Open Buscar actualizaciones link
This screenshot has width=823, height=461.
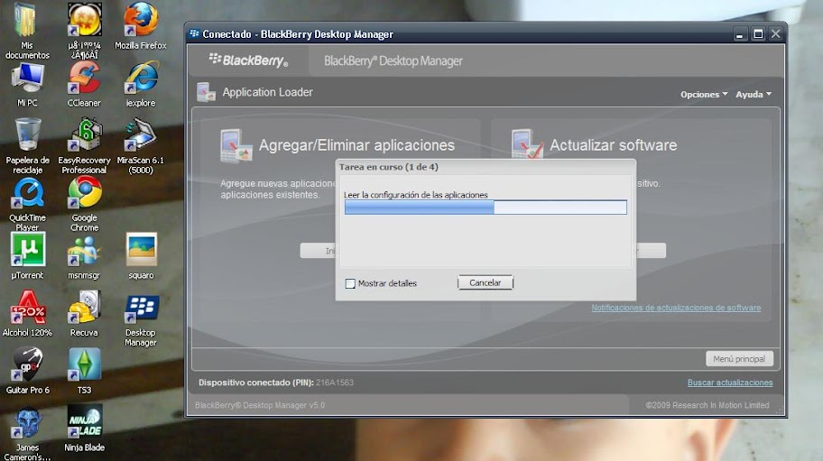click(730, 383)
